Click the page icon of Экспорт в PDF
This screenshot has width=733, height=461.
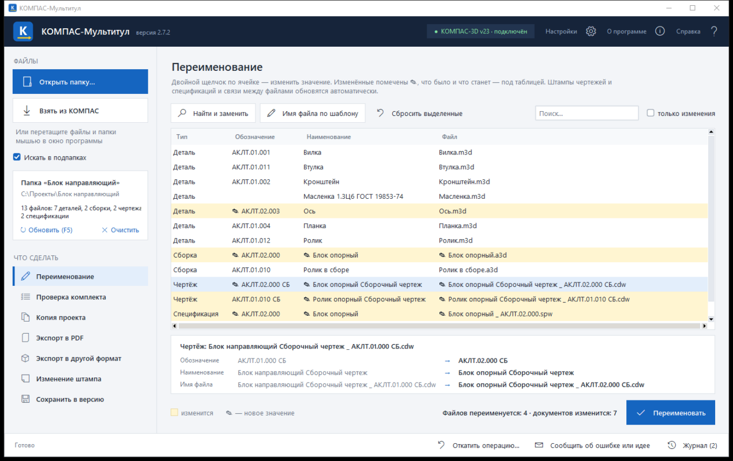(x=25, y=338)
